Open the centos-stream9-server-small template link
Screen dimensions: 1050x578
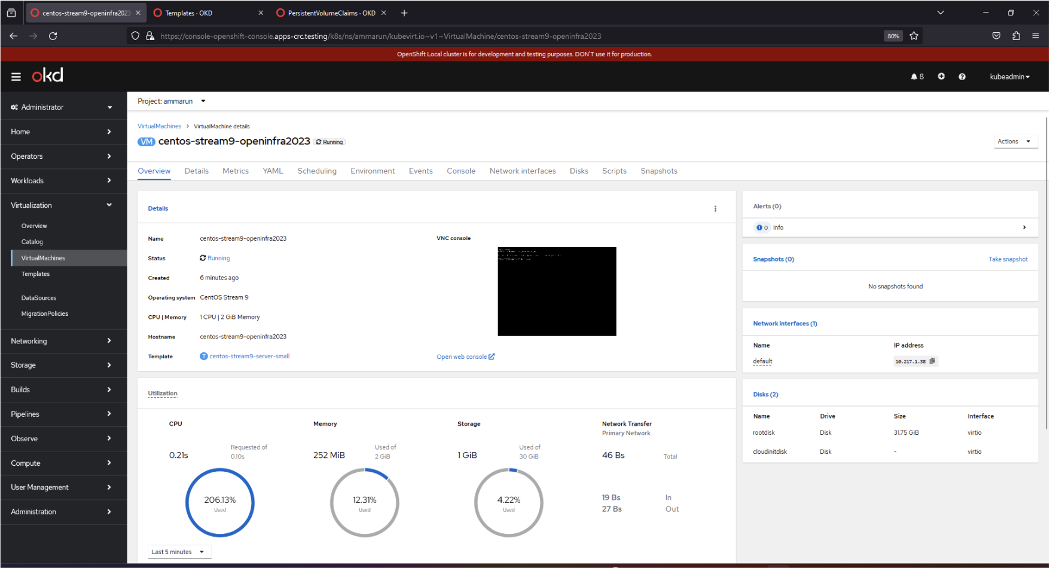click(x=249, y=356)
